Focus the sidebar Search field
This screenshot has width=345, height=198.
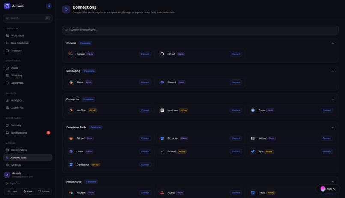(x=28, y=18)
